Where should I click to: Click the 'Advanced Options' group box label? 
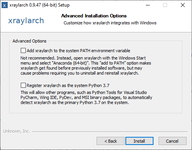(x=29, y=41)
